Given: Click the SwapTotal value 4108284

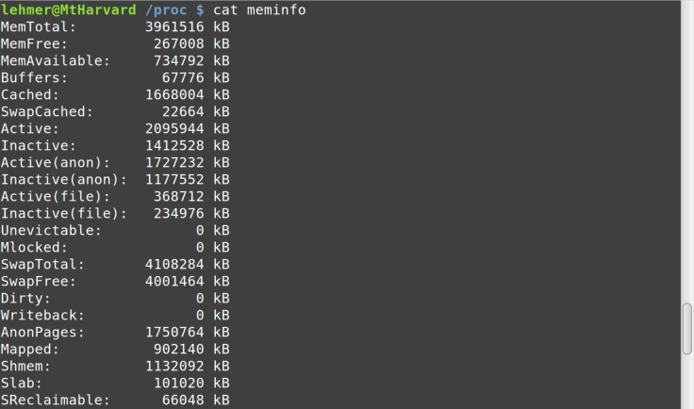Looking at the screenshot, I should coord(174,265).
